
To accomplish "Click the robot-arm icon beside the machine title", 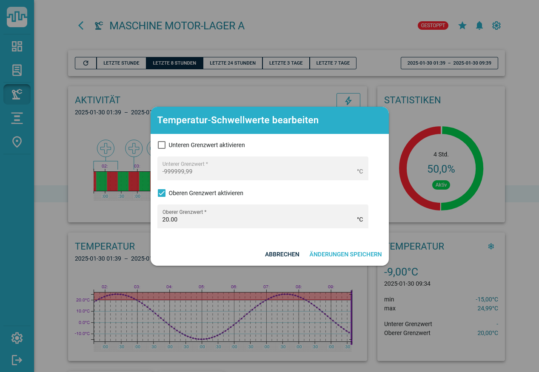I will (x=99, y=26).
